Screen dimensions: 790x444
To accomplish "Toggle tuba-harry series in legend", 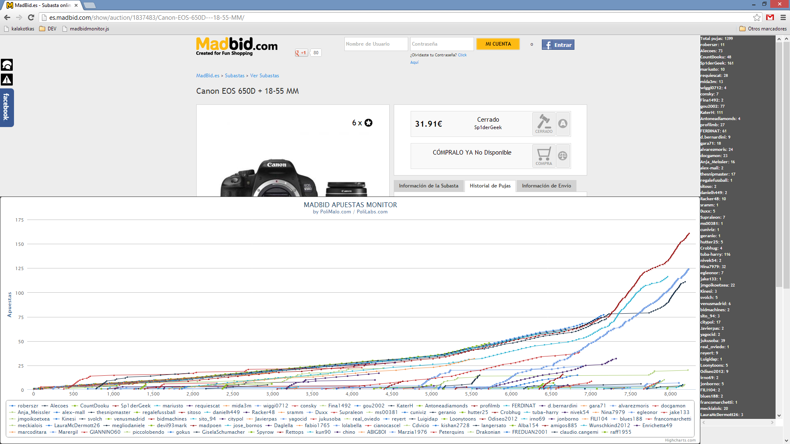I will coord(541,412).
